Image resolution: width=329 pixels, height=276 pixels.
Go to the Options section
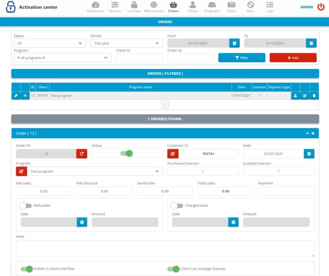(x=115, y=7)
